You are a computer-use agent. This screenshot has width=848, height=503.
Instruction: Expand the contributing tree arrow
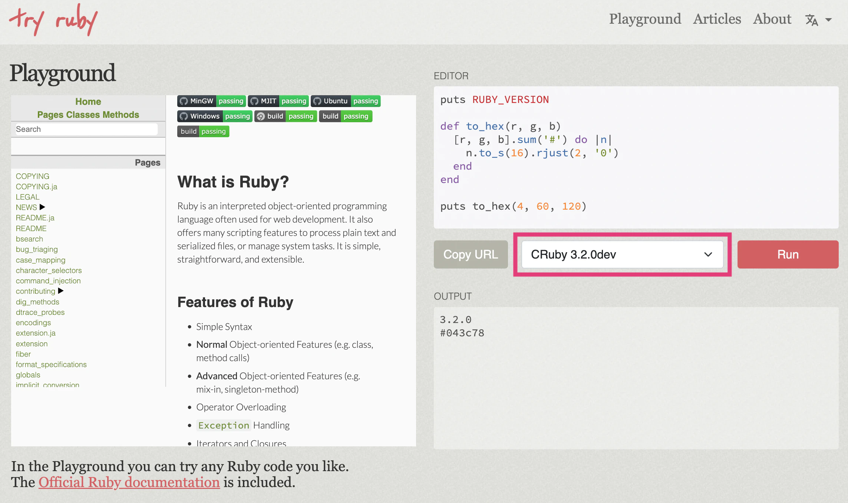pos(61,291)
